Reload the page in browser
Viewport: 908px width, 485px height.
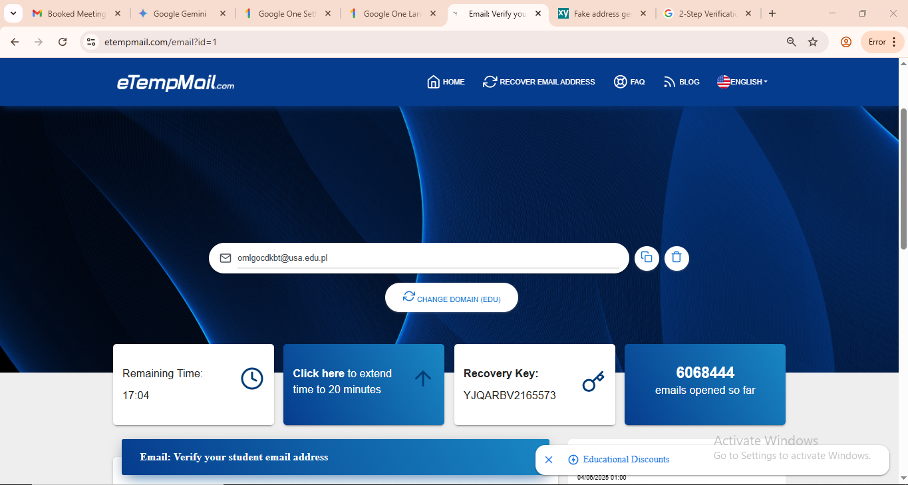pos(63,42)
